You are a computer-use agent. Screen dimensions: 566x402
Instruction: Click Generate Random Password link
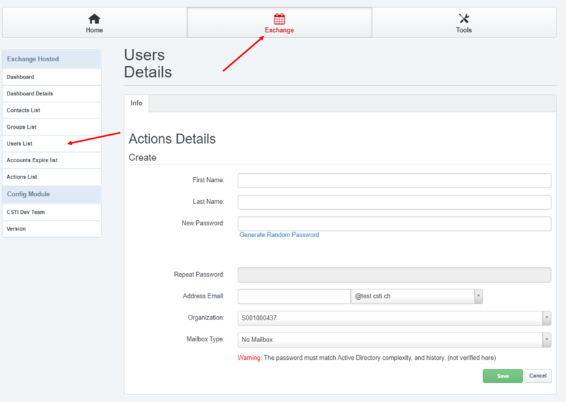[x=279, y=235]
